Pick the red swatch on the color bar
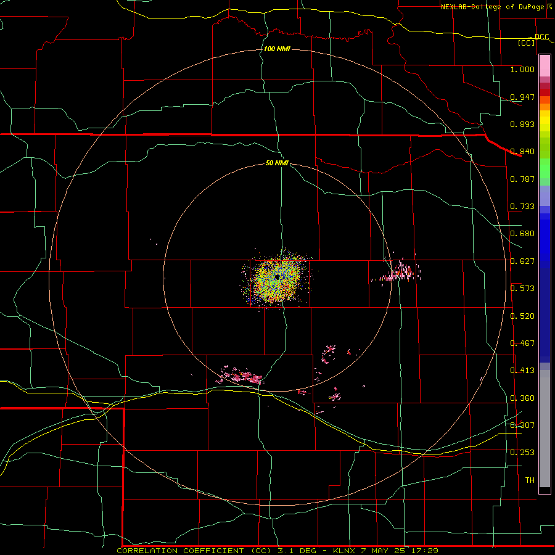 pyautogui.click(x=545, y=92)
